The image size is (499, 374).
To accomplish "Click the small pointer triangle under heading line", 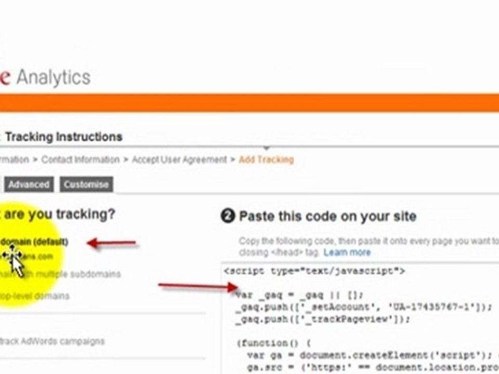I will 267,148.
